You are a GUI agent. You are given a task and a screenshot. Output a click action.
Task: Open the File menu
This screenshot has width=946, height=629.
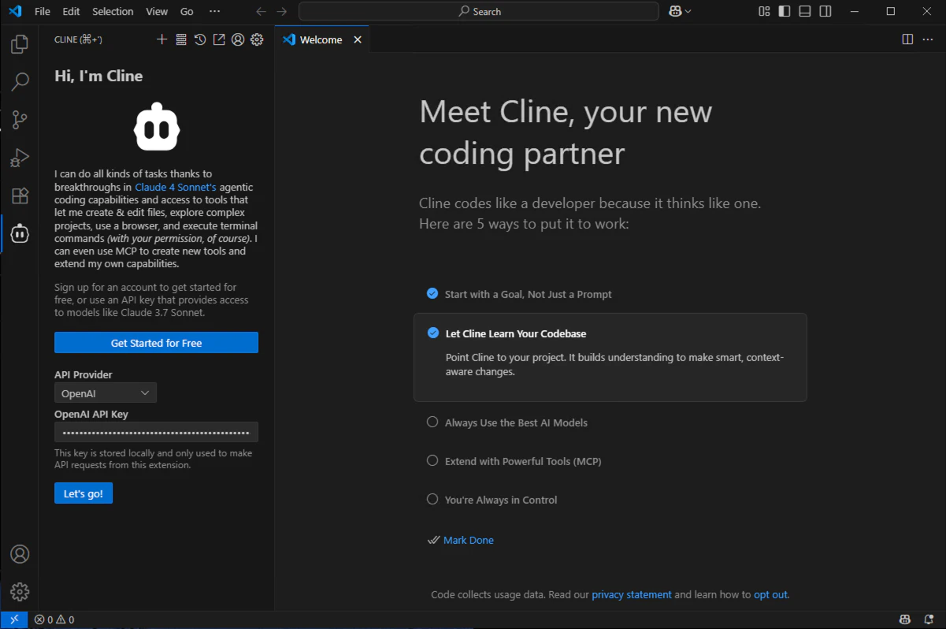pos(43,11)
